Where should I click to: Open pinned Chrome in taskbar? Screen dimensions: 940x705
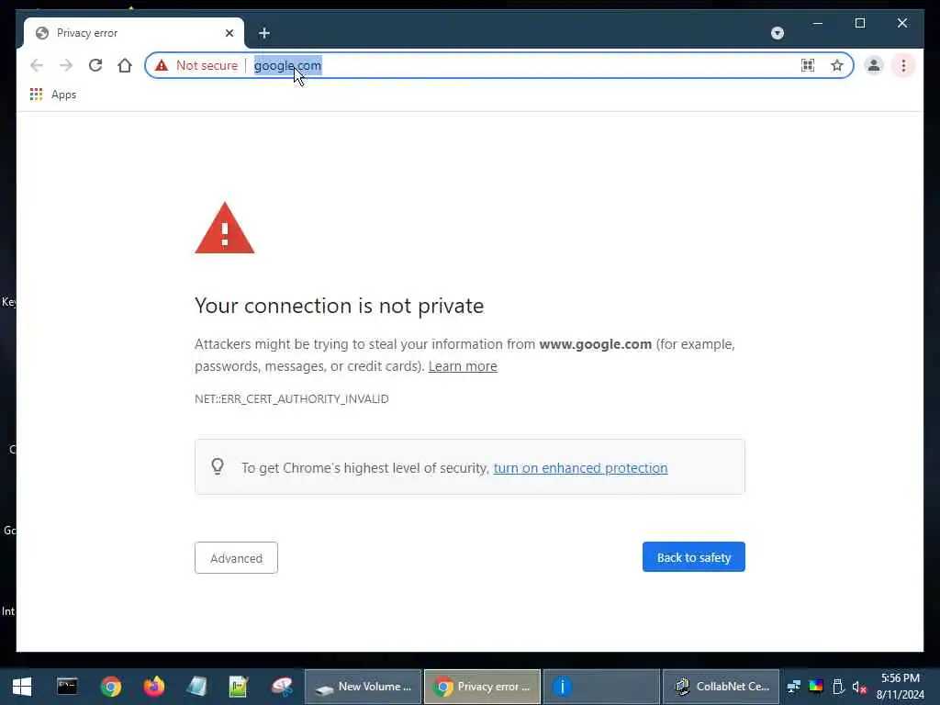[x=111, y=687]
